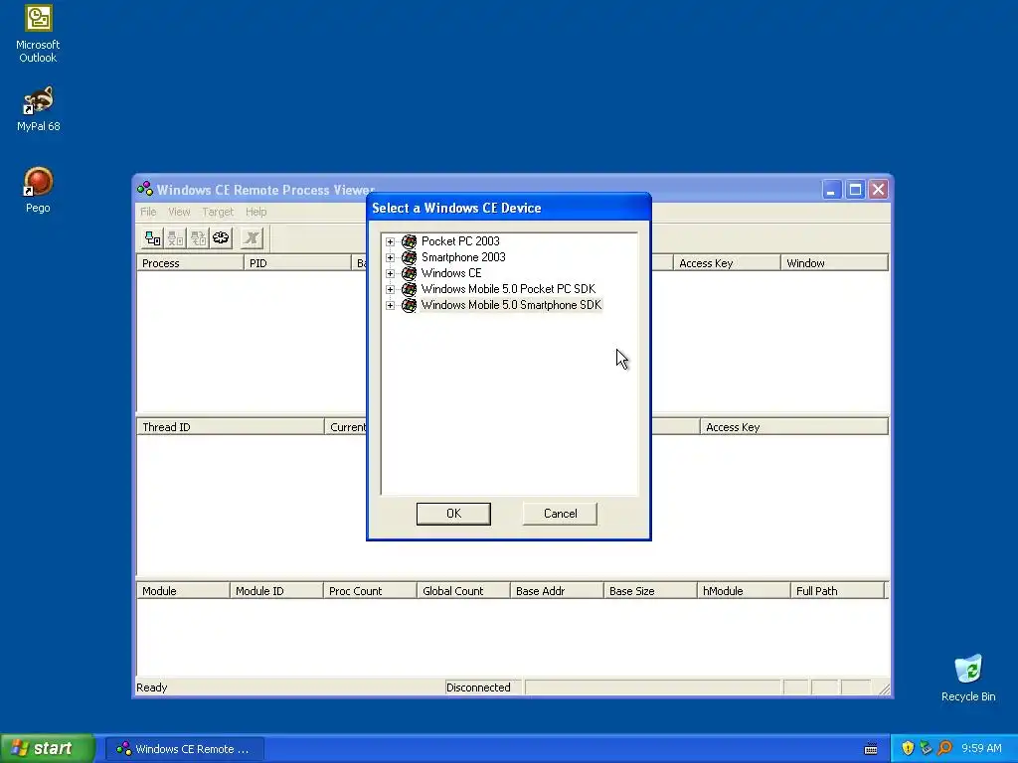This screenshot has height=763, width=1018.
Task: Click the Module column header
Action: point(183,591)
